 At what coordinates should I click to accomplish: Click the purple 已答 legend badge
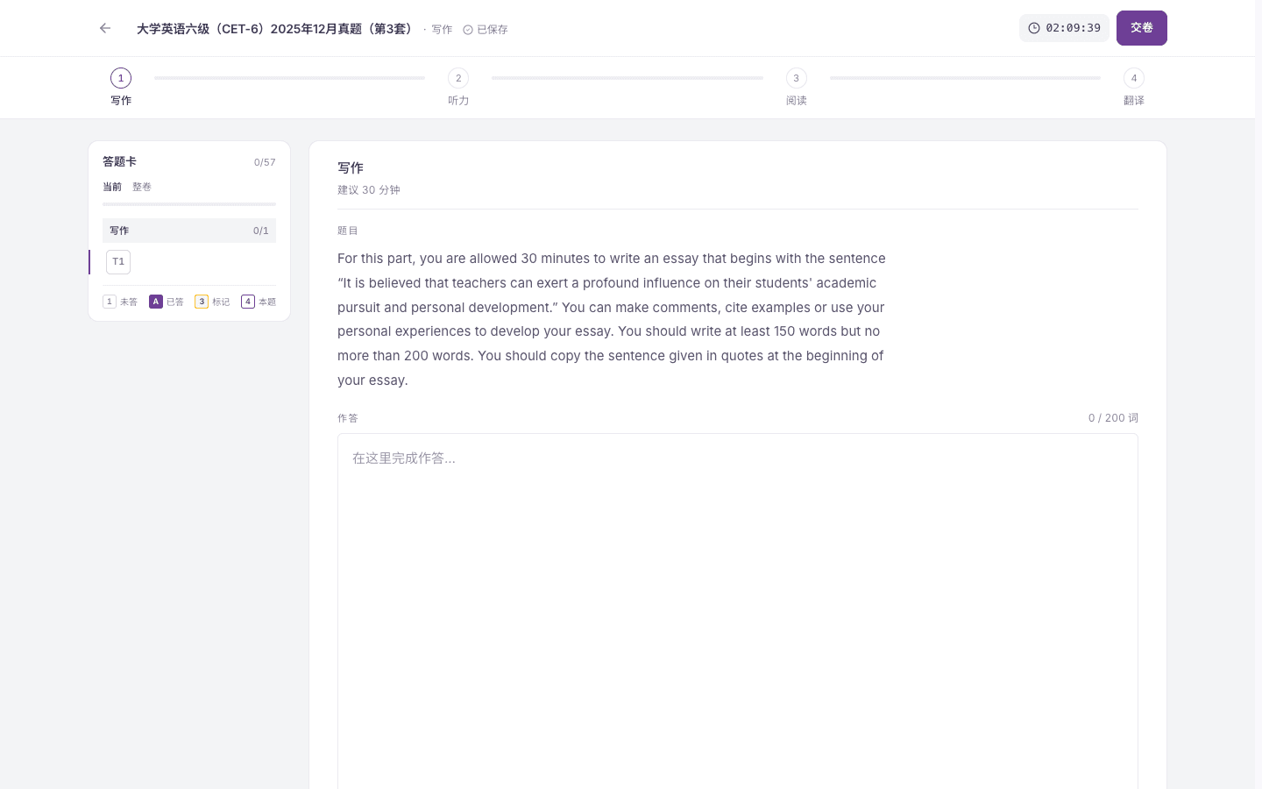click(156, 302)
